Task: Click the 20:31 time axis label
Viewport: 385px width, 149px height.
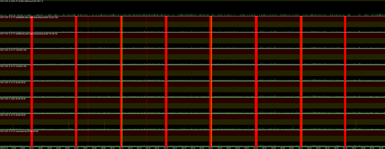Action: tap(301, 148)
